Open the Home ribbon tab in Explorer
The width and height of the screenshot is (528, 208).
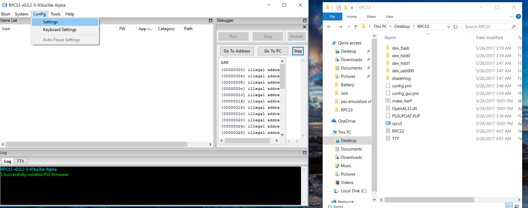(352, 17)
